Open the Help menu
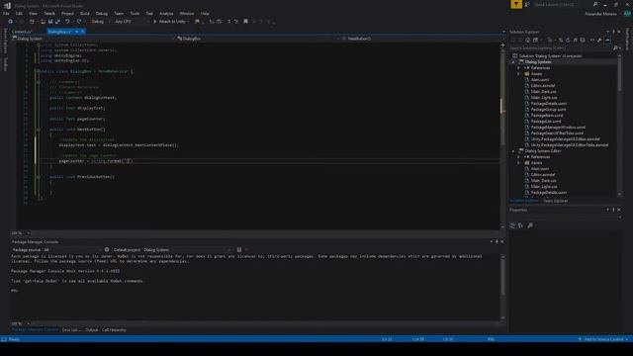Viewport: 633px width, 356px height. point(205,13)
